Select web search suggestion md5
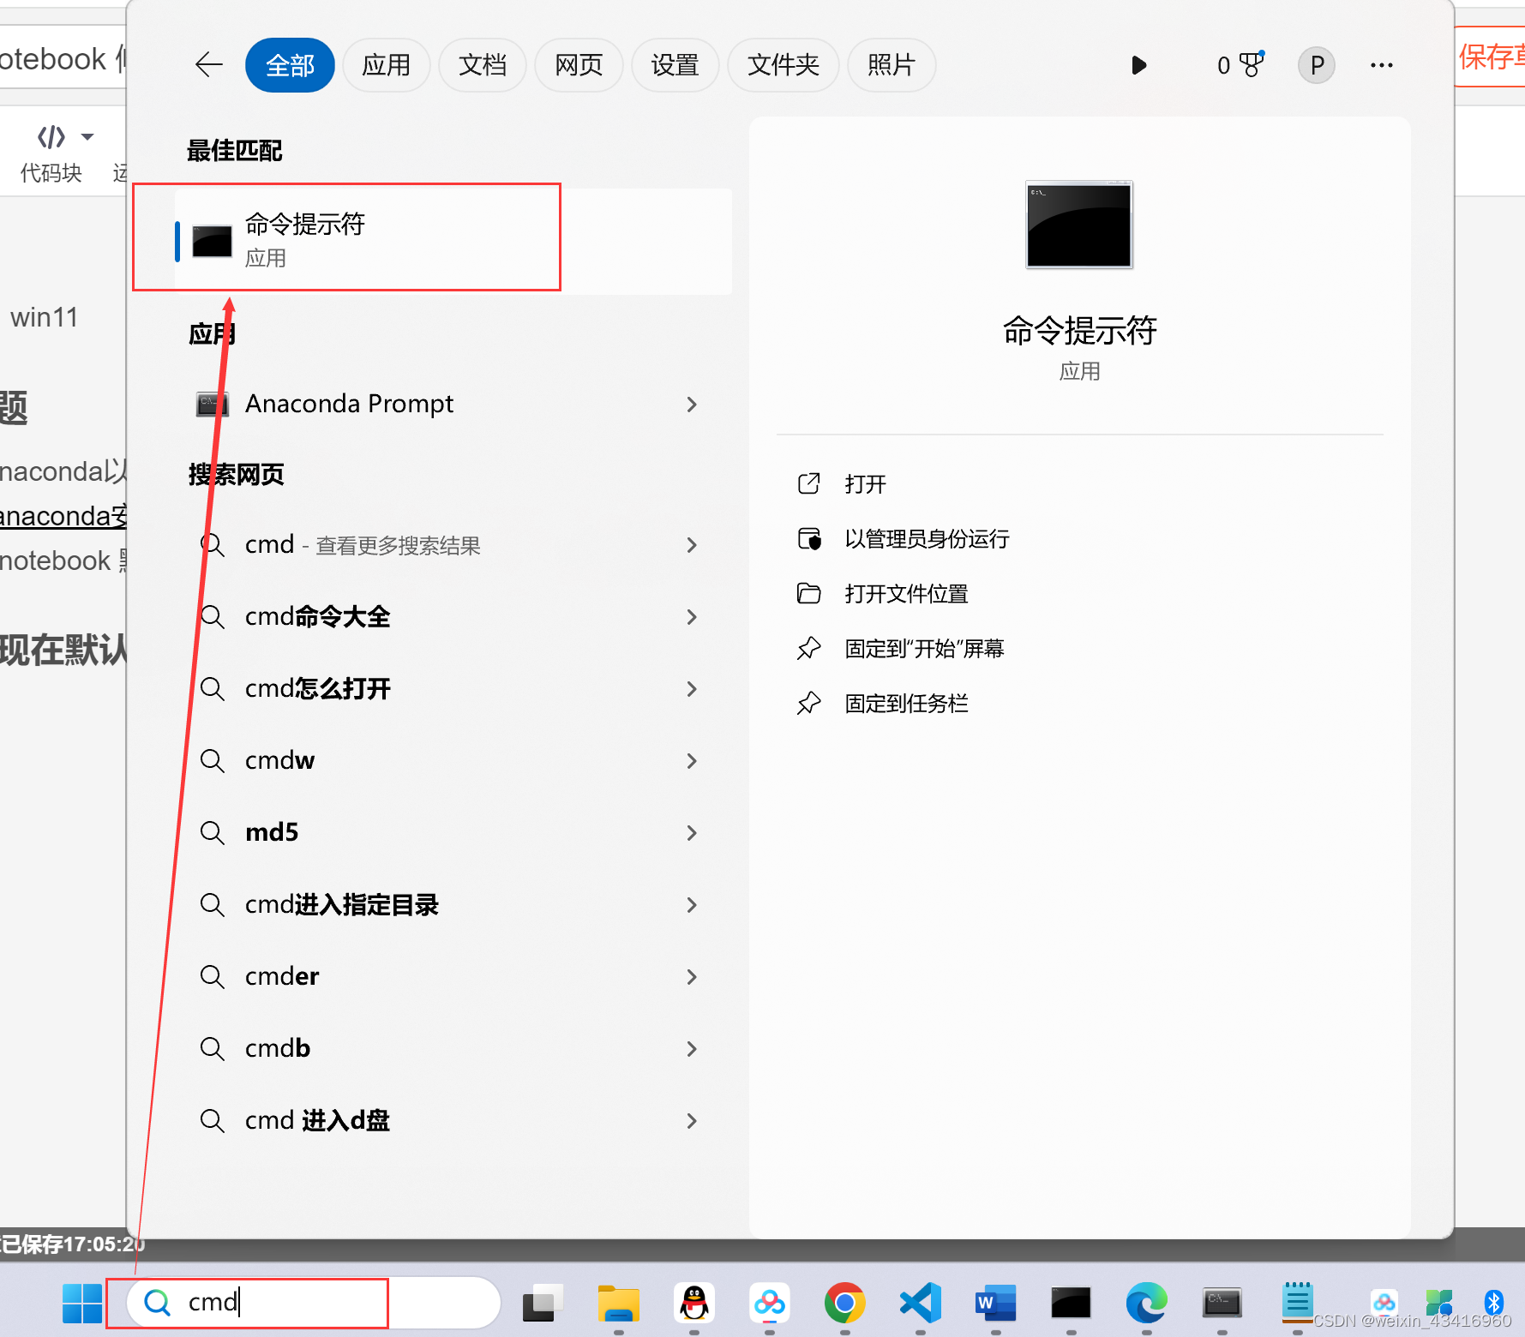1525x1337 pixels. pos(272,833)
